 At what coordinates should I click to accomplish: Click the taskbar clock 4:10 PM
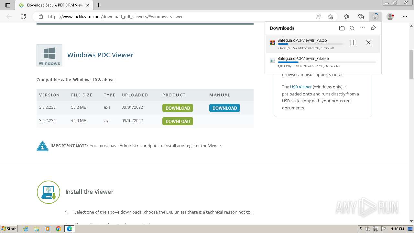(398, 229)
